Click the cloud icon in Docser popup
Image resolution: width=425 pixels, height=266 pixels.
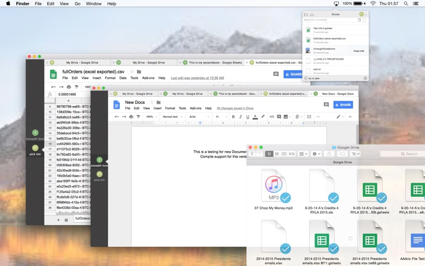[312, 14]
